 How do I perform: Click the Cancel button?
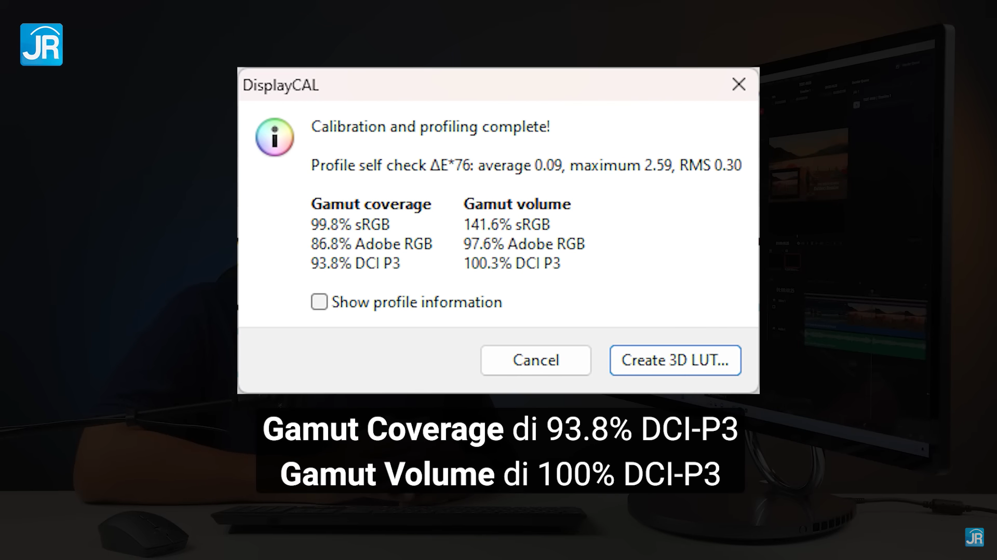535,360
